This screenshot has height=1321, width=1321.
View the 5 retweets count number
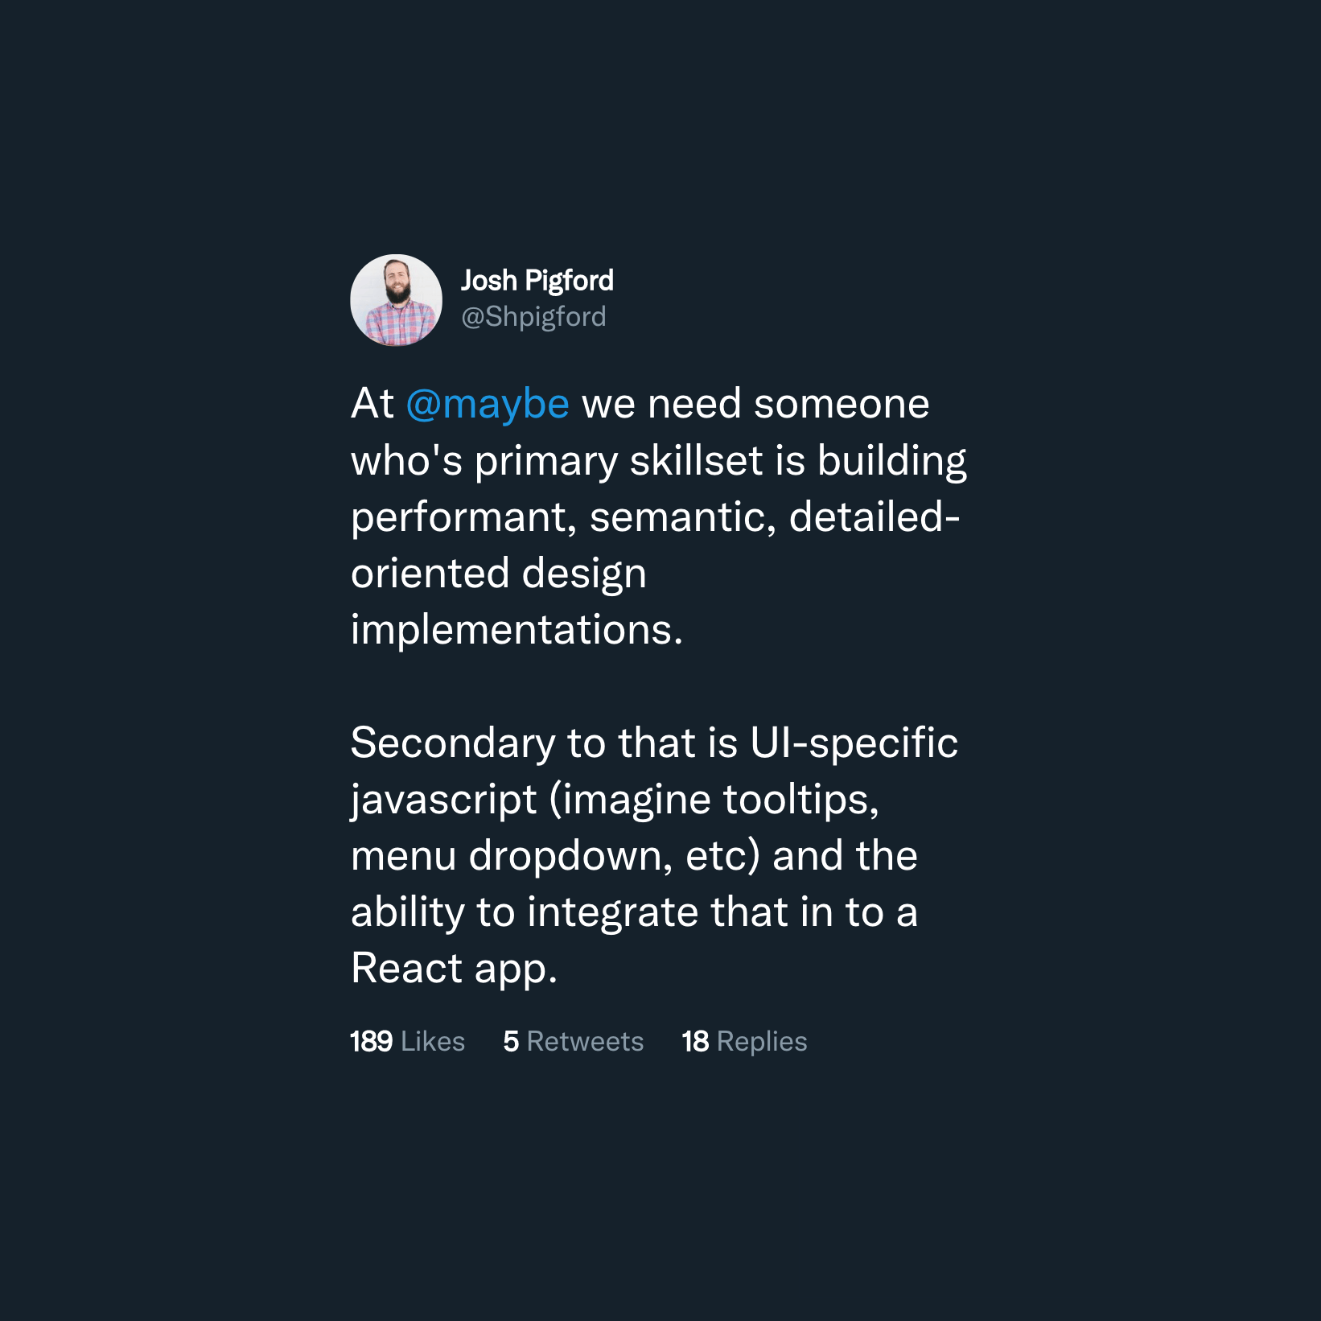click(x=511, y=1041)
